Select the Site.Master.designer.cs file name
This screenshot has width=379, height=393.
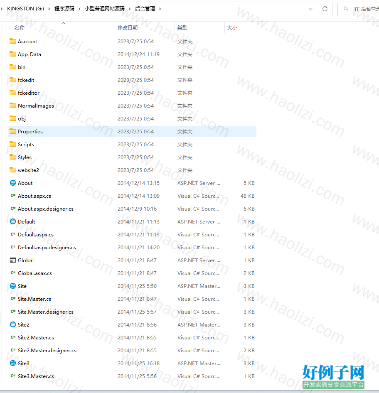[46, 312]
